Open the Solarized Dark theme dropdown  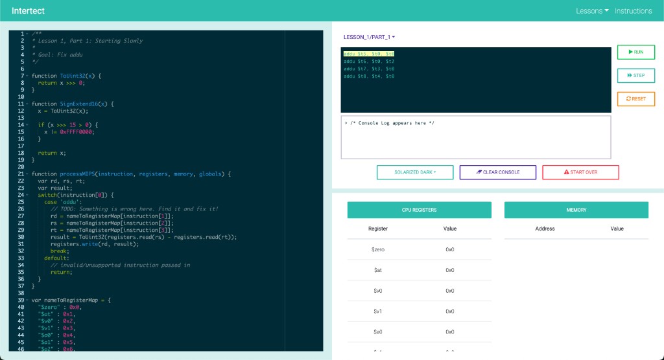click(414, 172)
